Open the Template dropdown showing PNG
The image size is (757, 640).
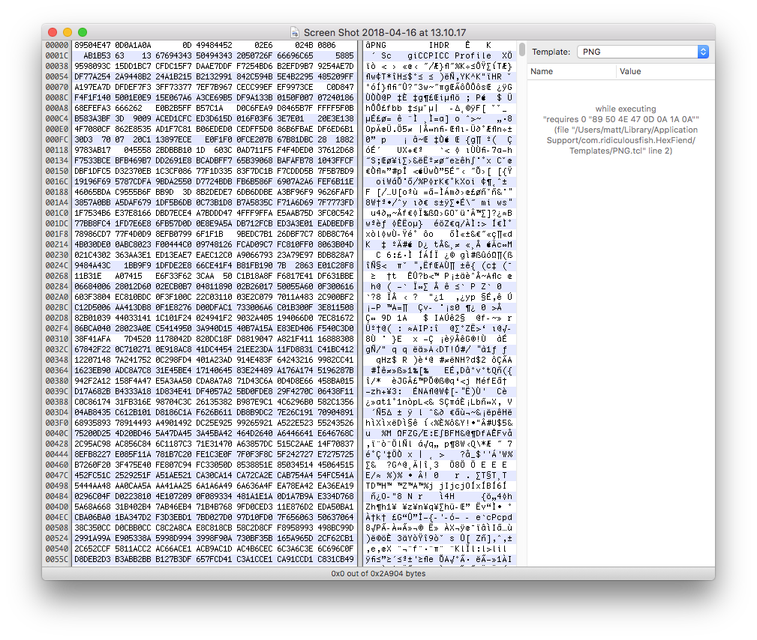pyautogui.click(x=641, y=52)
